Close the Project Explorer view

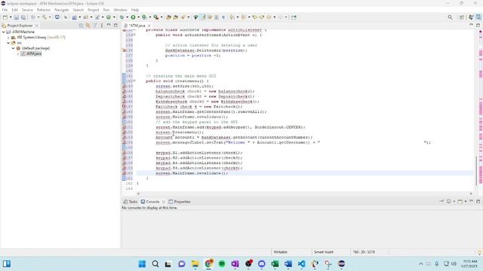click(x=37, y=26)
